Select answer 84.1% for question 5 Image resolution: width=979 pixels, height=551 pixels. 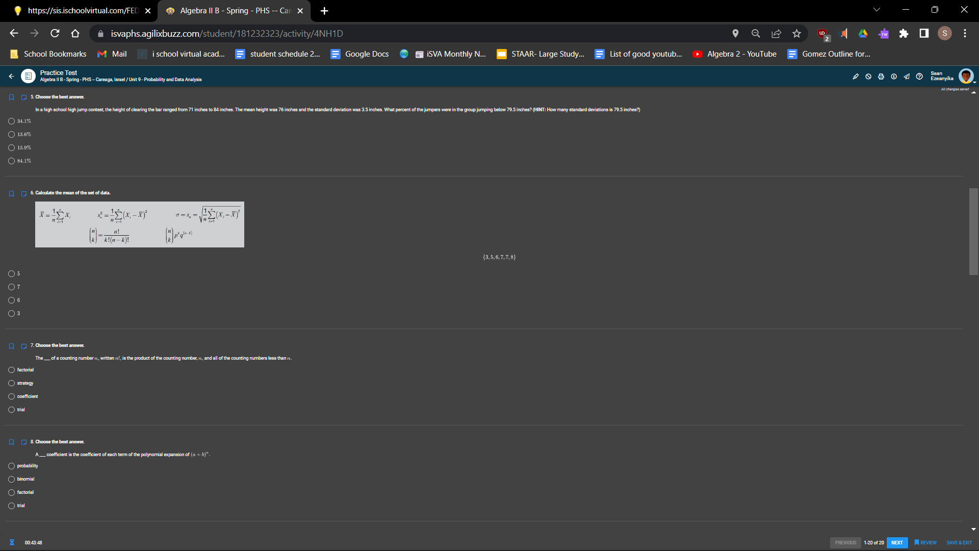pyautogui.click(x=11, y=161)
